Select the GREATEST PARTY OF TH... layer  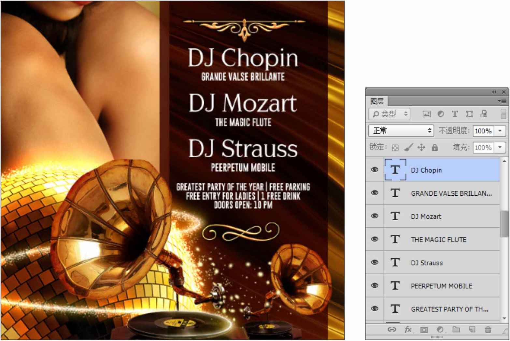pyautogui.click(x=449, y=309)
